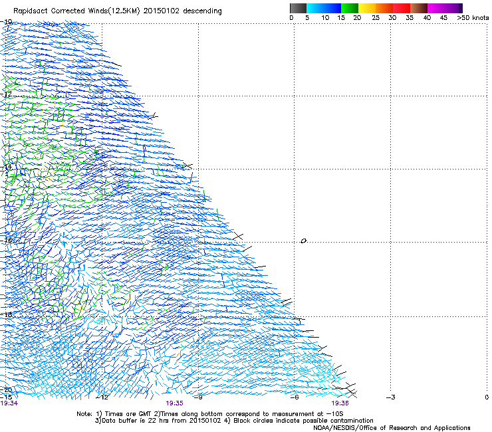The image size is (492, 432).
Task: Click the '10' label under the color bar
Action: coord(325,18)
